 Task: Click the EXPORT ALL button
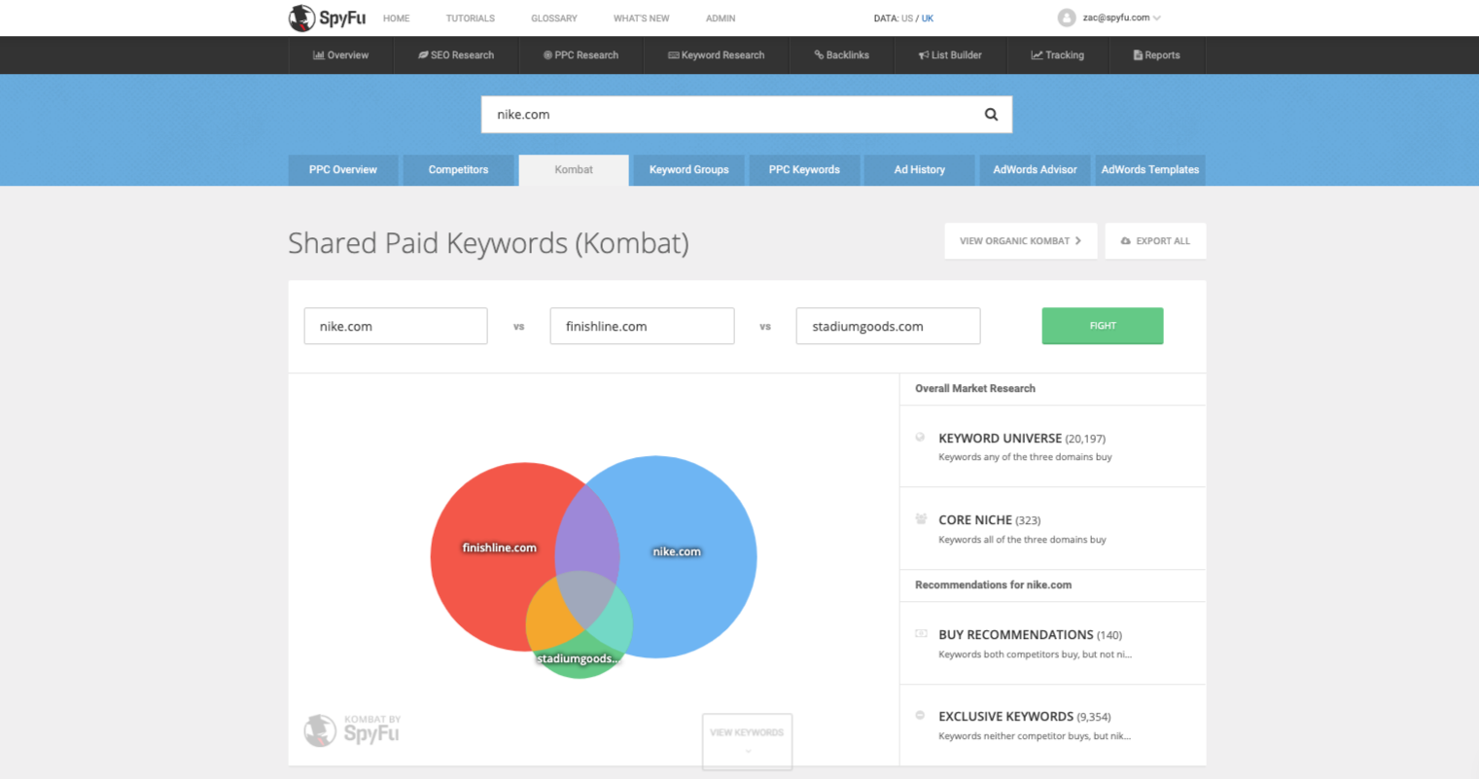tap(1155, 241)
